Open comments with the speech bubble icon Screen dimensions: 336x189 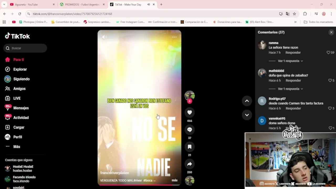coord(190,130)
